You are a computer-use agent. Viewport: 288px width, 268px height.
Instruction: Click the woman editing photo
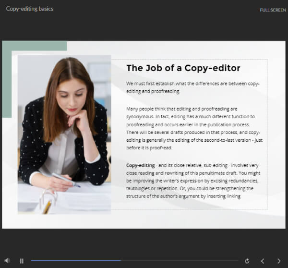[x=64, y=134]
